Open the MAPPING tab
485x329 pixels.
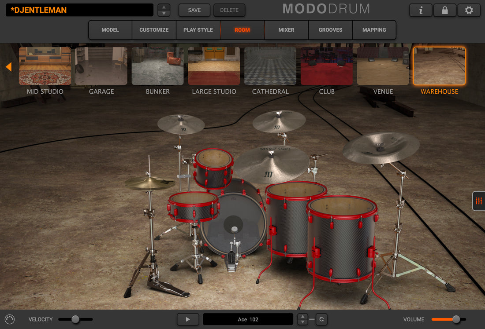pos(374,30)
